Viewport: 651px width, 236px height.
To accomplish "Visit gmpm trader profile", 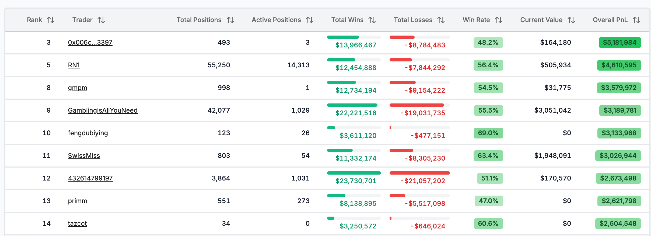I will tap(78, 88).
